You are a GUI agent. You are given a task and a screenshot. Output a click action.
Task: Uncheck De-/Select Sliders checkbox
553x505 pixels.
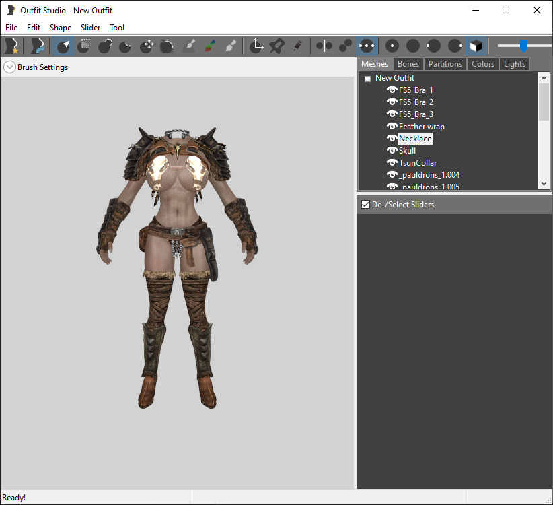(x=365, y=204)
